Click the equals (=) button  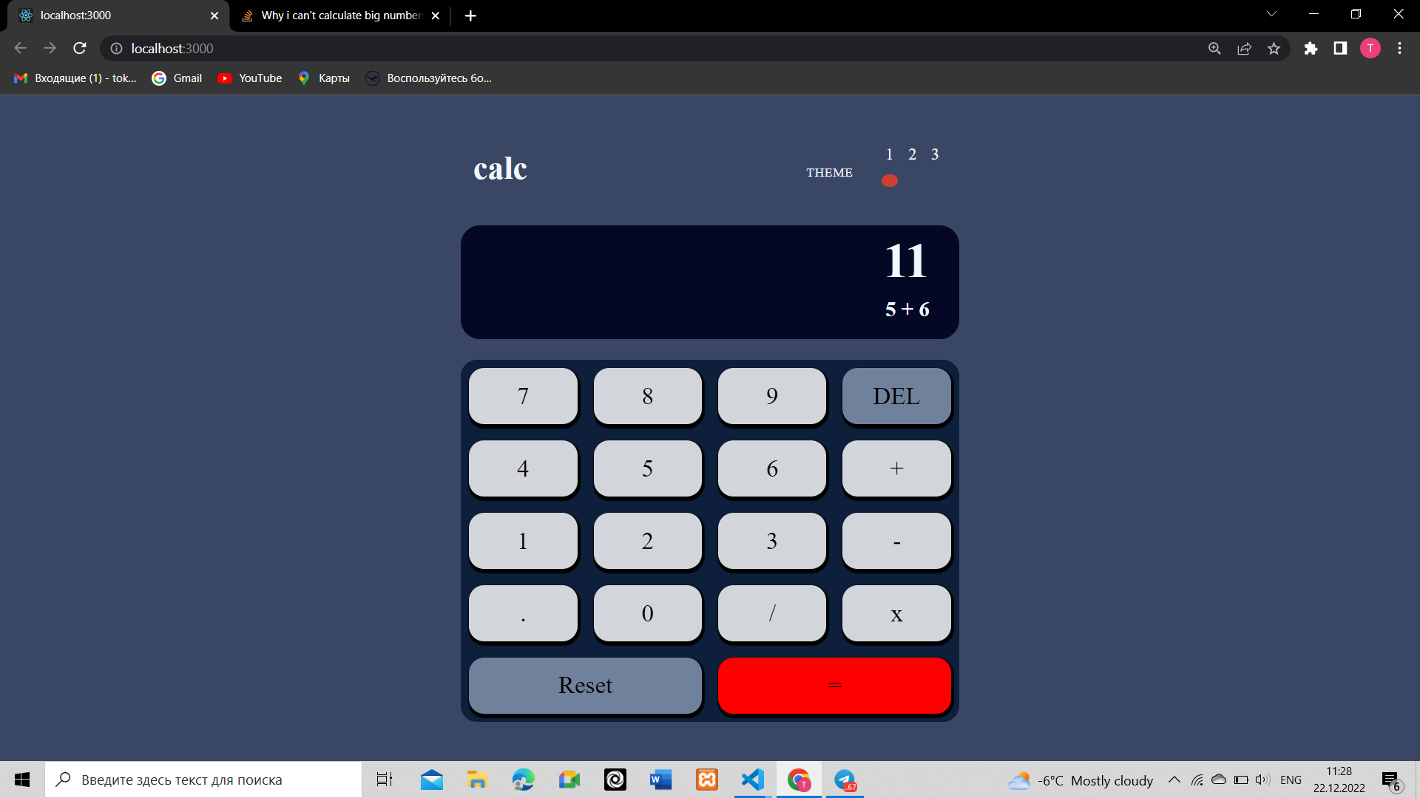pyautogui.click(x=833, y=684)
